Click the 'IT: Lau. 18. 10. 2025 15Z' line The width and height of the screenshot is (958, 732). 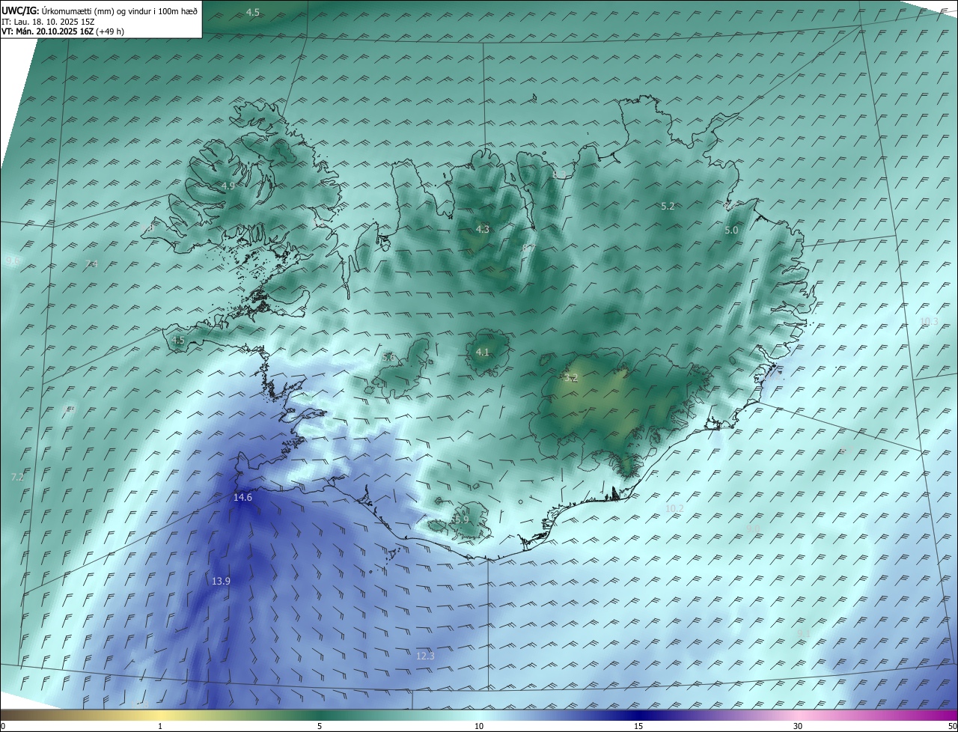tap(48, 22)
